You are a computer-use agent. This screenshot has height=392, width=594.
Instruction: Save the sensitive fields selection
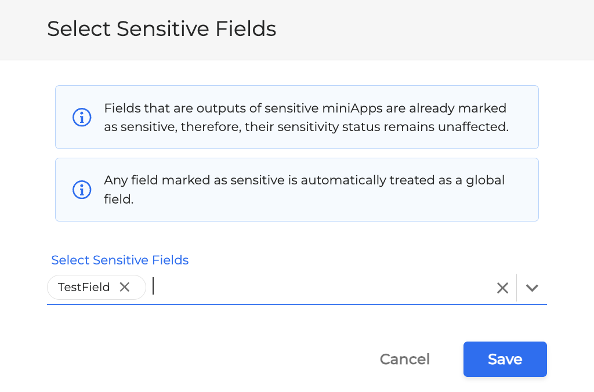[505, 359]
